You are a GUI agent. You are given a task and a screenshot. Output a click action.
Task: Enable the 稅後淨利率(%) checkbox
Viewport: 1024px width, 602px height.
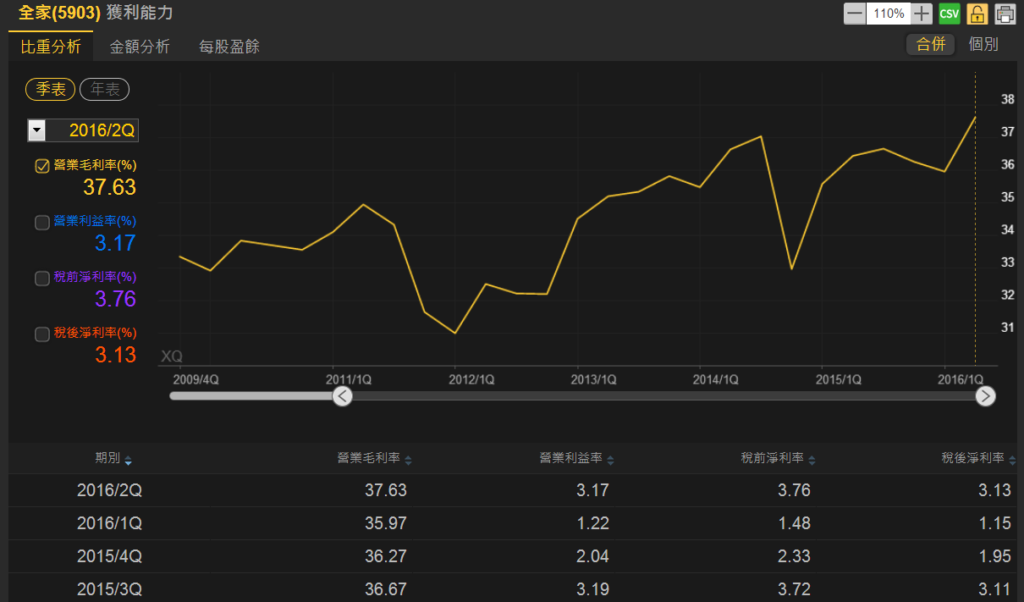coord(41,334)
